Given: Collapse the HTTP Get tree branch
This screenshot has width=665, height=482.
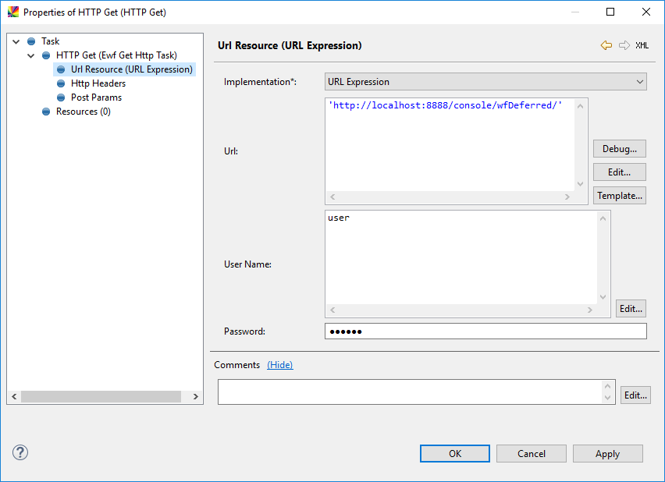Looking at the screenshot, I should tap(30, 55).
